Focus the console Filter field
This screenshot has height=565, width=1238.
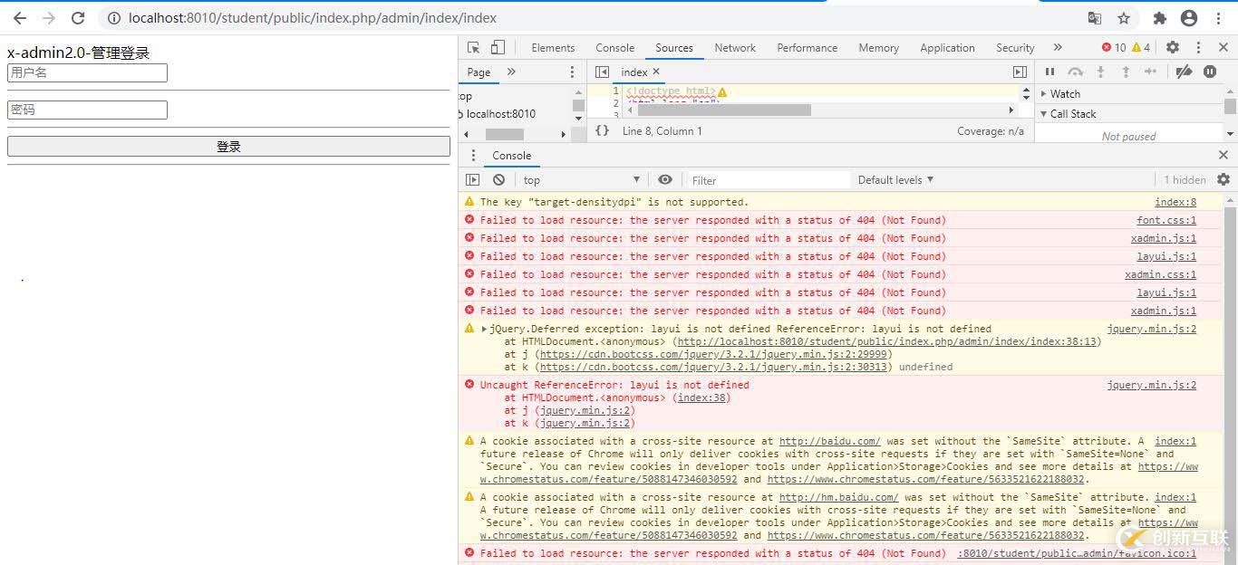(769, 180)
